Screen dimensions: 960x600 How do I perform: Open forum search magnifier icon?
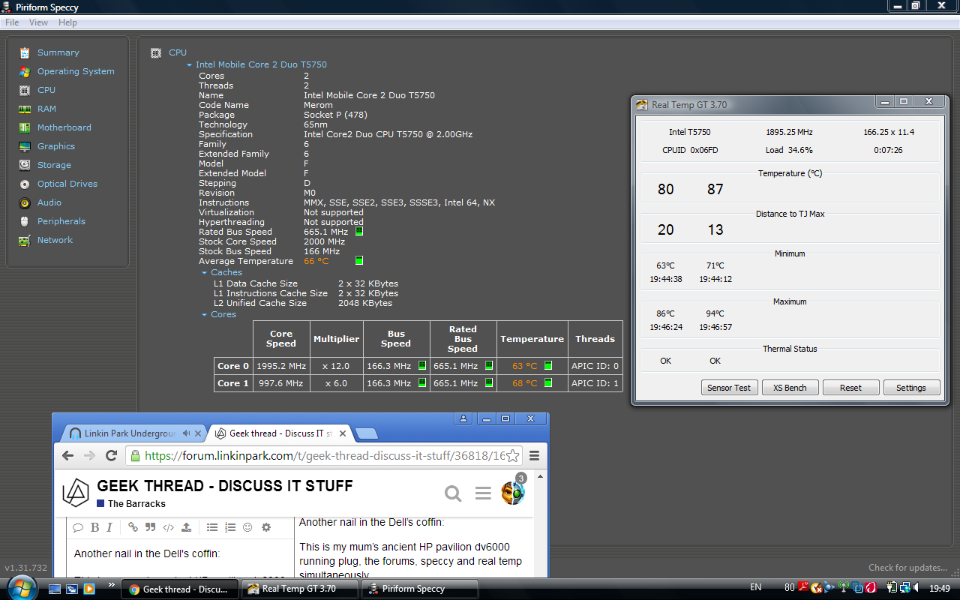coord(453,493)
